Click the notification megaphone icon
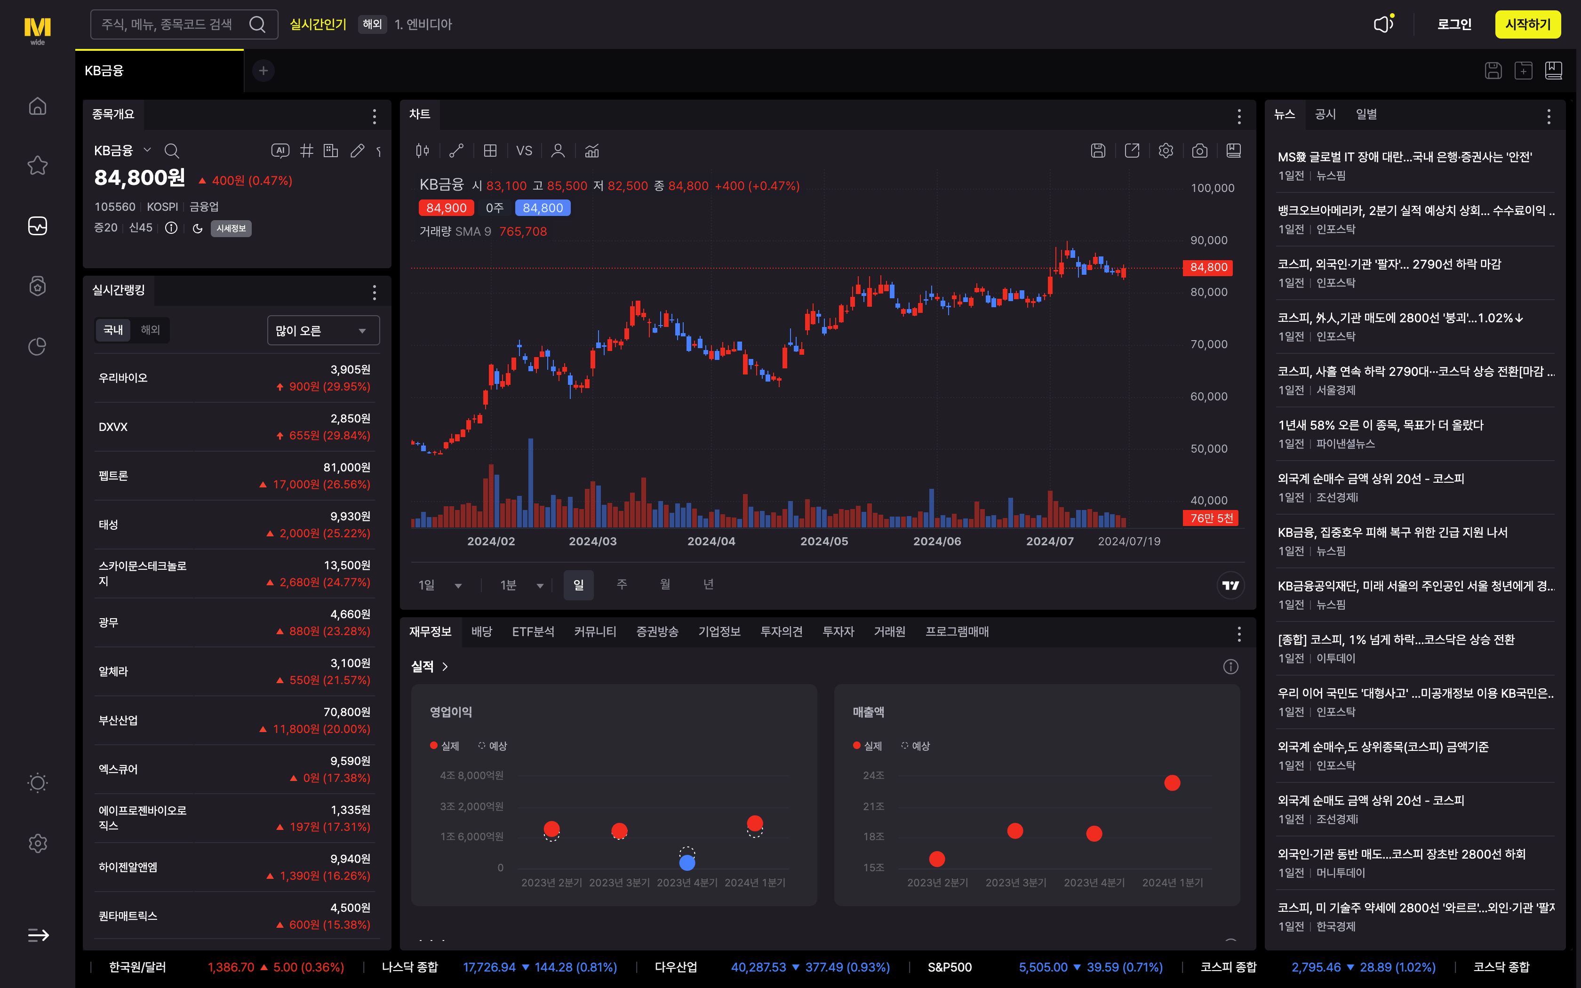Viewport: 1581px width, 988px height. (1383, 24)
